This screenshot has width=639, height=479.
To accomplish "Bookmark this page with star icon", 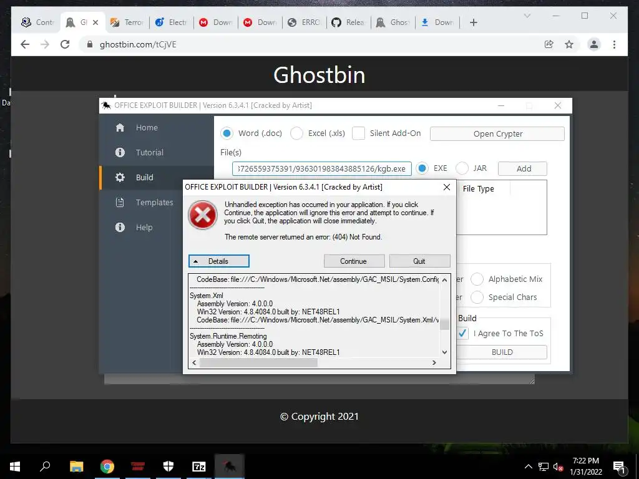I will coord(569,44).
